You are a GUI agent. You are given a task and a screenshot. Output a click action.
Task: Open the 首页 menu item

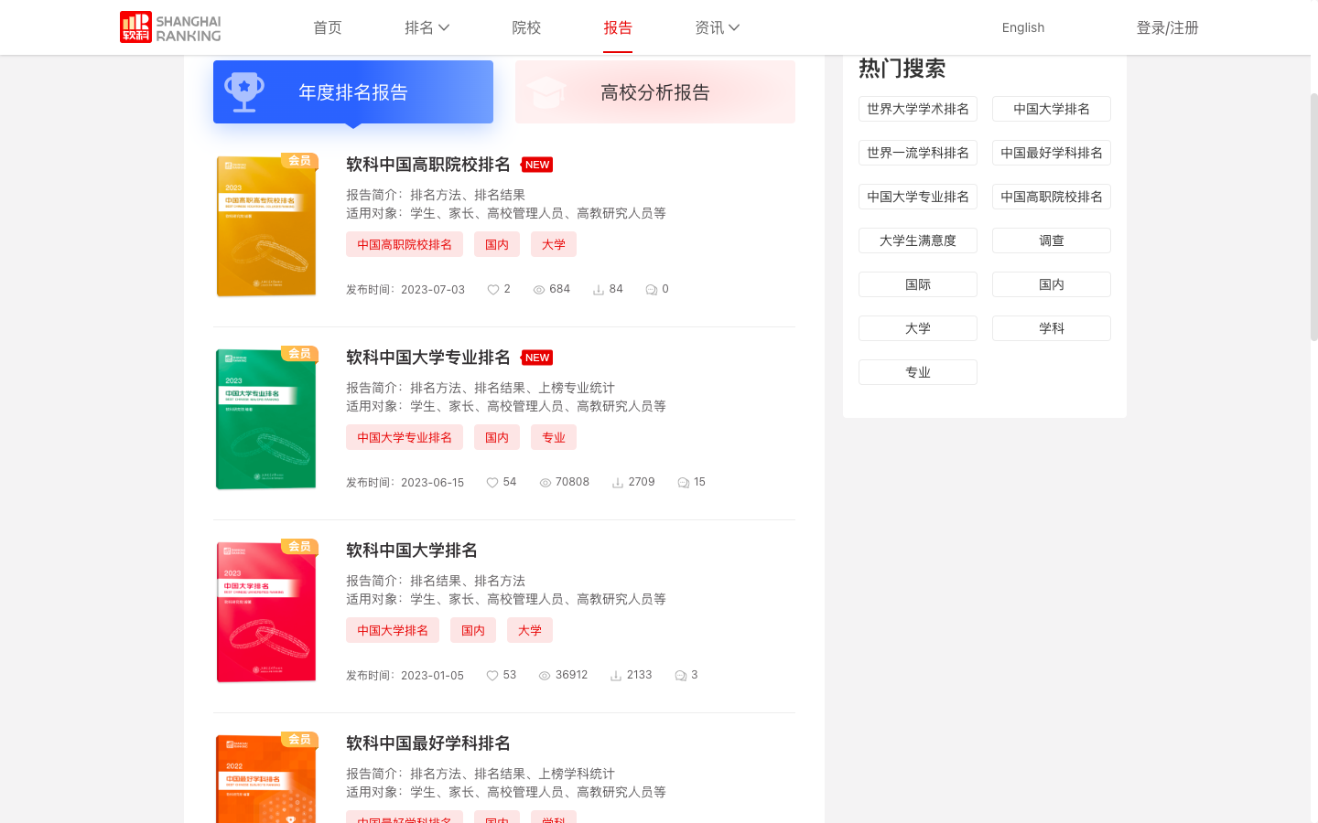point(327,27)
